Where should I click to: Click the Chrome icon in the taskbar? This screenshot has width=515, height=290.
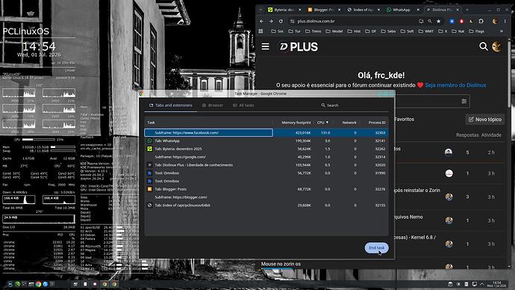click(x=38, y=284)
